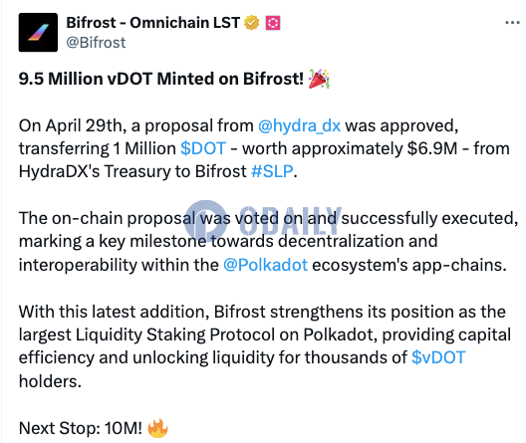Follow the @hydra_dx mention link
This screenshot has height=443, width=526.
coord(299,126)
